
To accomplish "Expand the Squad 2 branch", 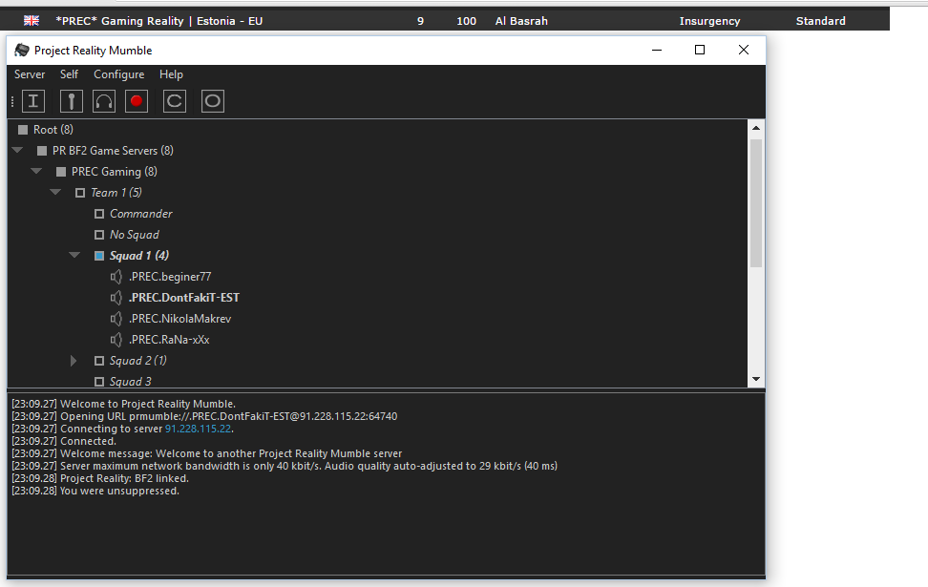I will (x=74, y=361).
